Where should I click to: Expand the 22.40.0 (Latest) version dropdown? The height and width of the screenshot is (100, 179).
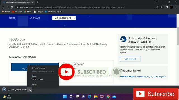click(64, 18)
